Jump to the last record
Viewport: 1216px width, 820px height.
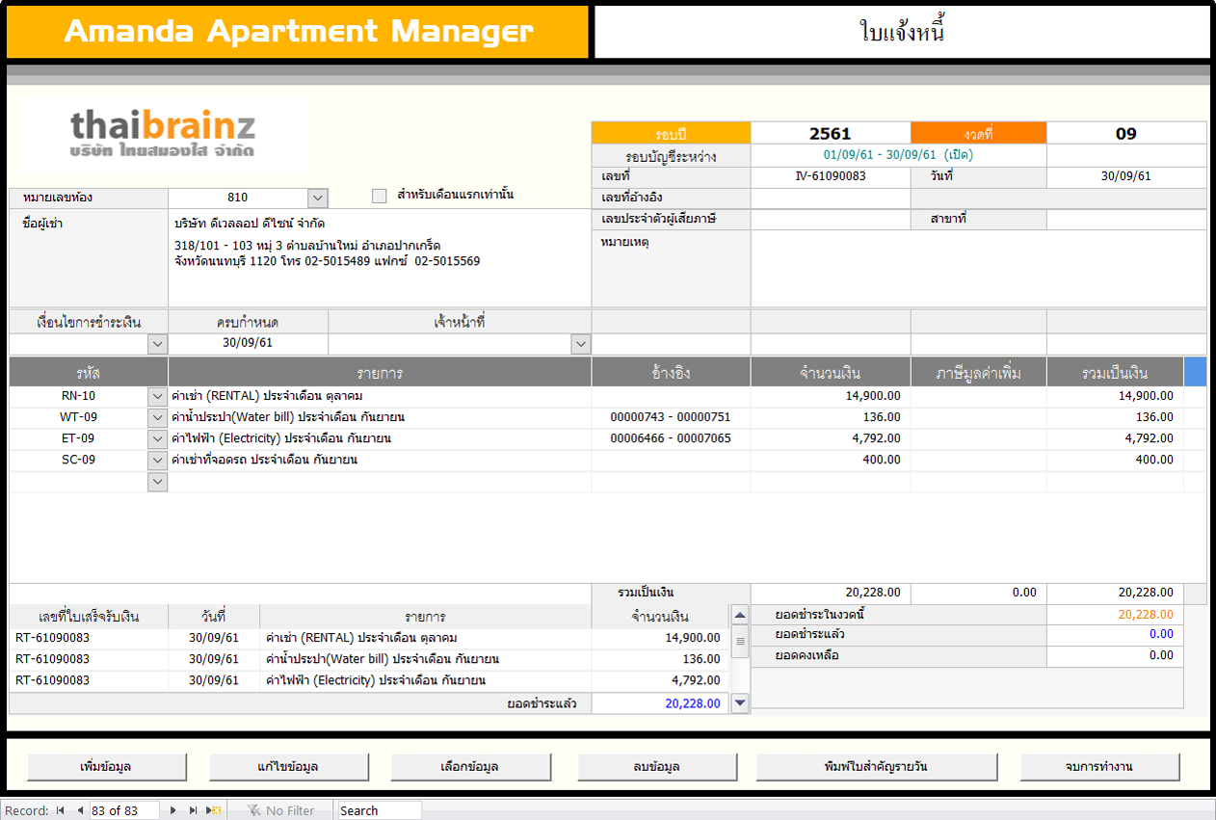[x=194, y=810]
